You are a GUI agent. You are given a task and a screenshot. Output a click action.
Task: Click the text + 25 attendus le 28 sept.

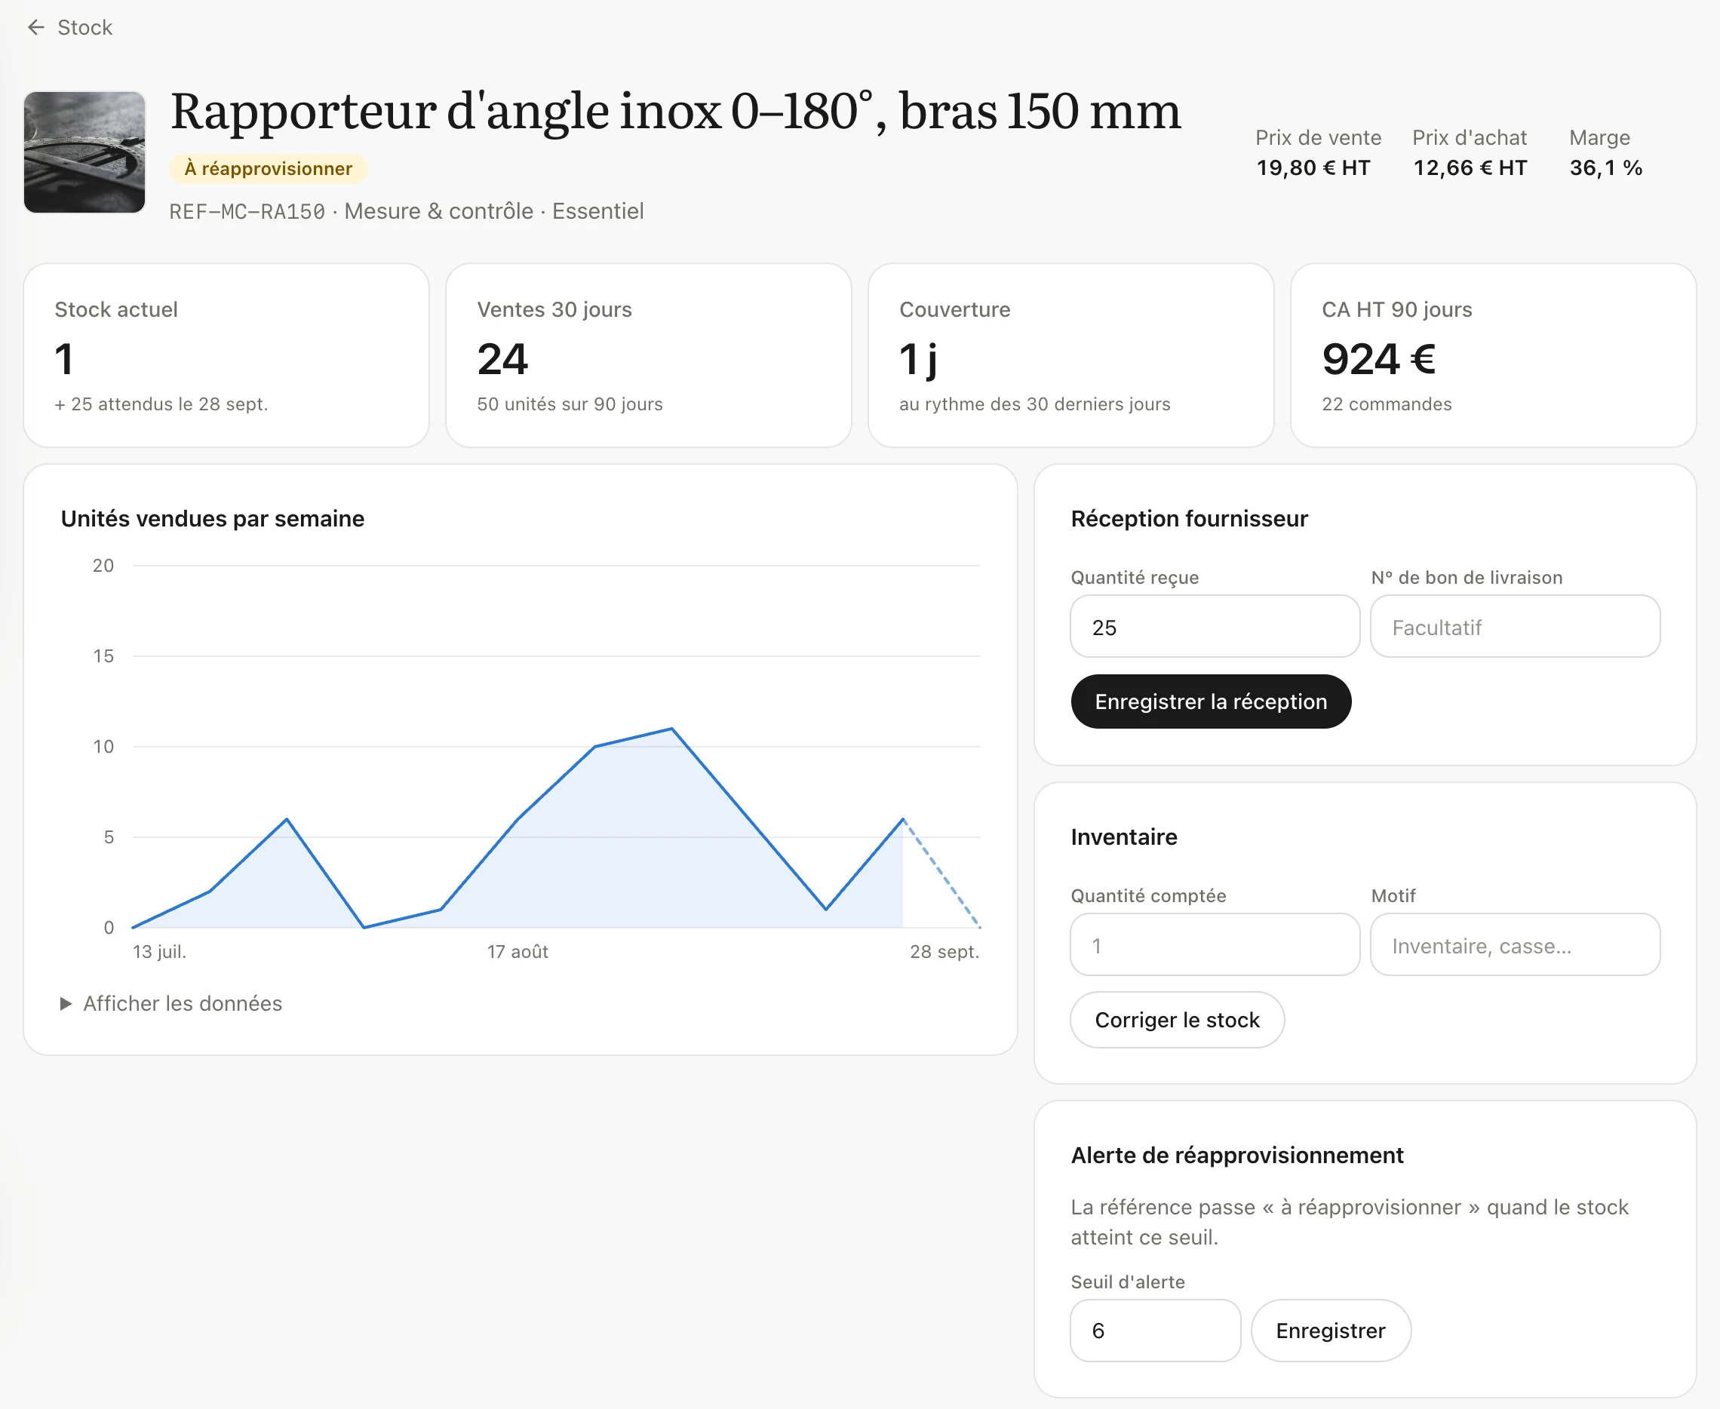click(x=161, y=404)
